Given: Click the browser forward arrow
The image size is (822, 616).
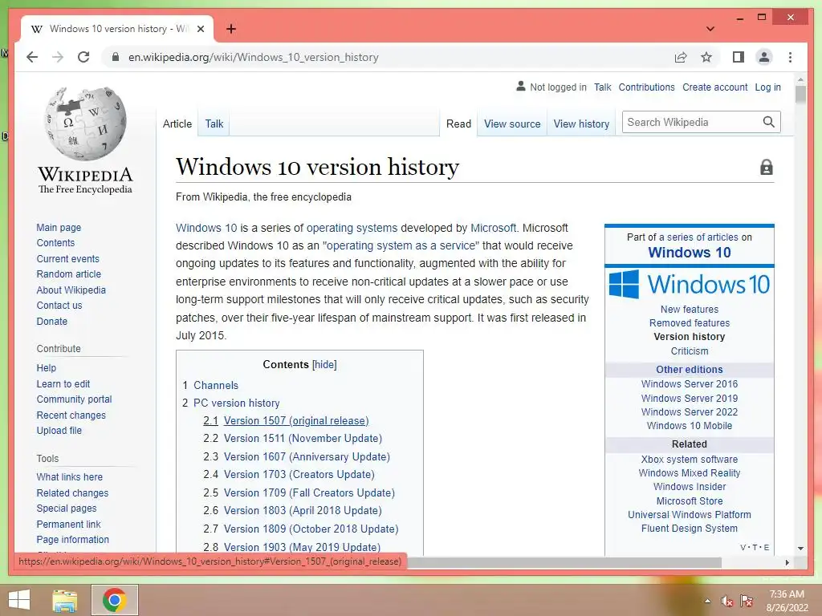Looking at the screenshot, I should (x=58, y=57).
